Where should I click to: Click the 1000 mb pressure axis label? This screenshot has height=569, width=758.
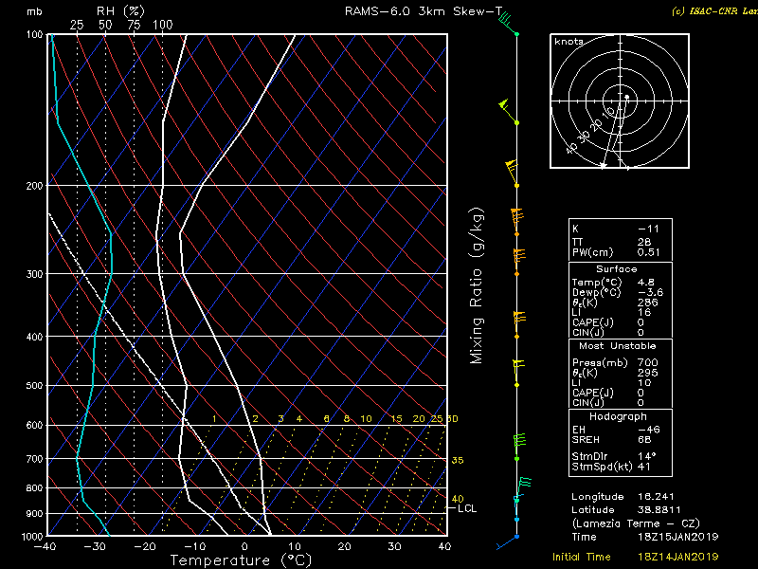click(33, 537)
